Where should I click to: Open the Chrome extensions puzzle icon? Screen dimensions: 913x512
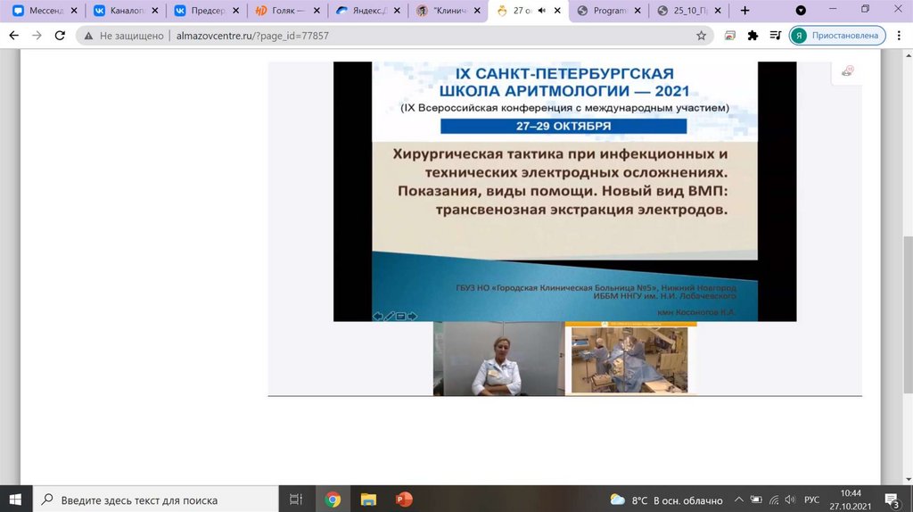[753, 36]
